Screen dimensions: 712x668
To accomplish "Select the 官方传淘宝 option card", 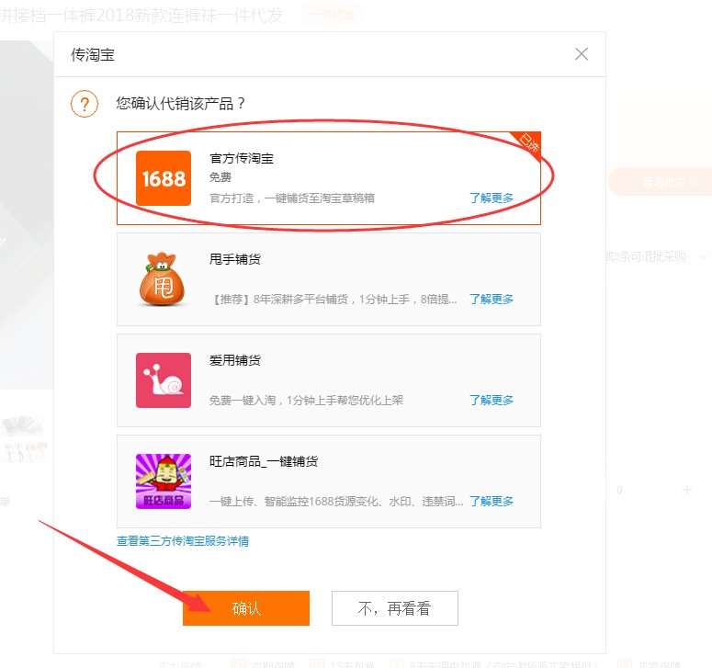I will pyautogui.click(x=329, y=178).
